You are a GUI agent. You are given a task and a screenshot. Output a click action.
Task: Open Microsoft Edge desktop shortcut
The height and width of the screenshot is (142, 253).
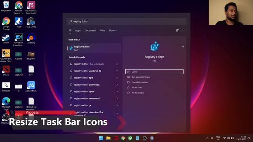pyautogui.click(x=6, y=104)
